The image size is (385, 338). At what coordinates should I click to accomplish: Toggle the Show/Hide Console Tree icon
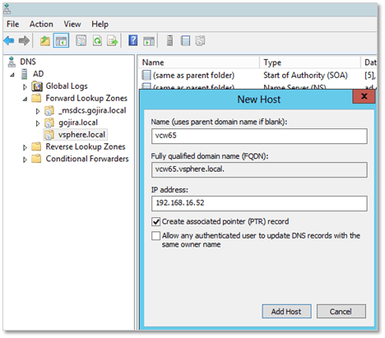[61, 41]
